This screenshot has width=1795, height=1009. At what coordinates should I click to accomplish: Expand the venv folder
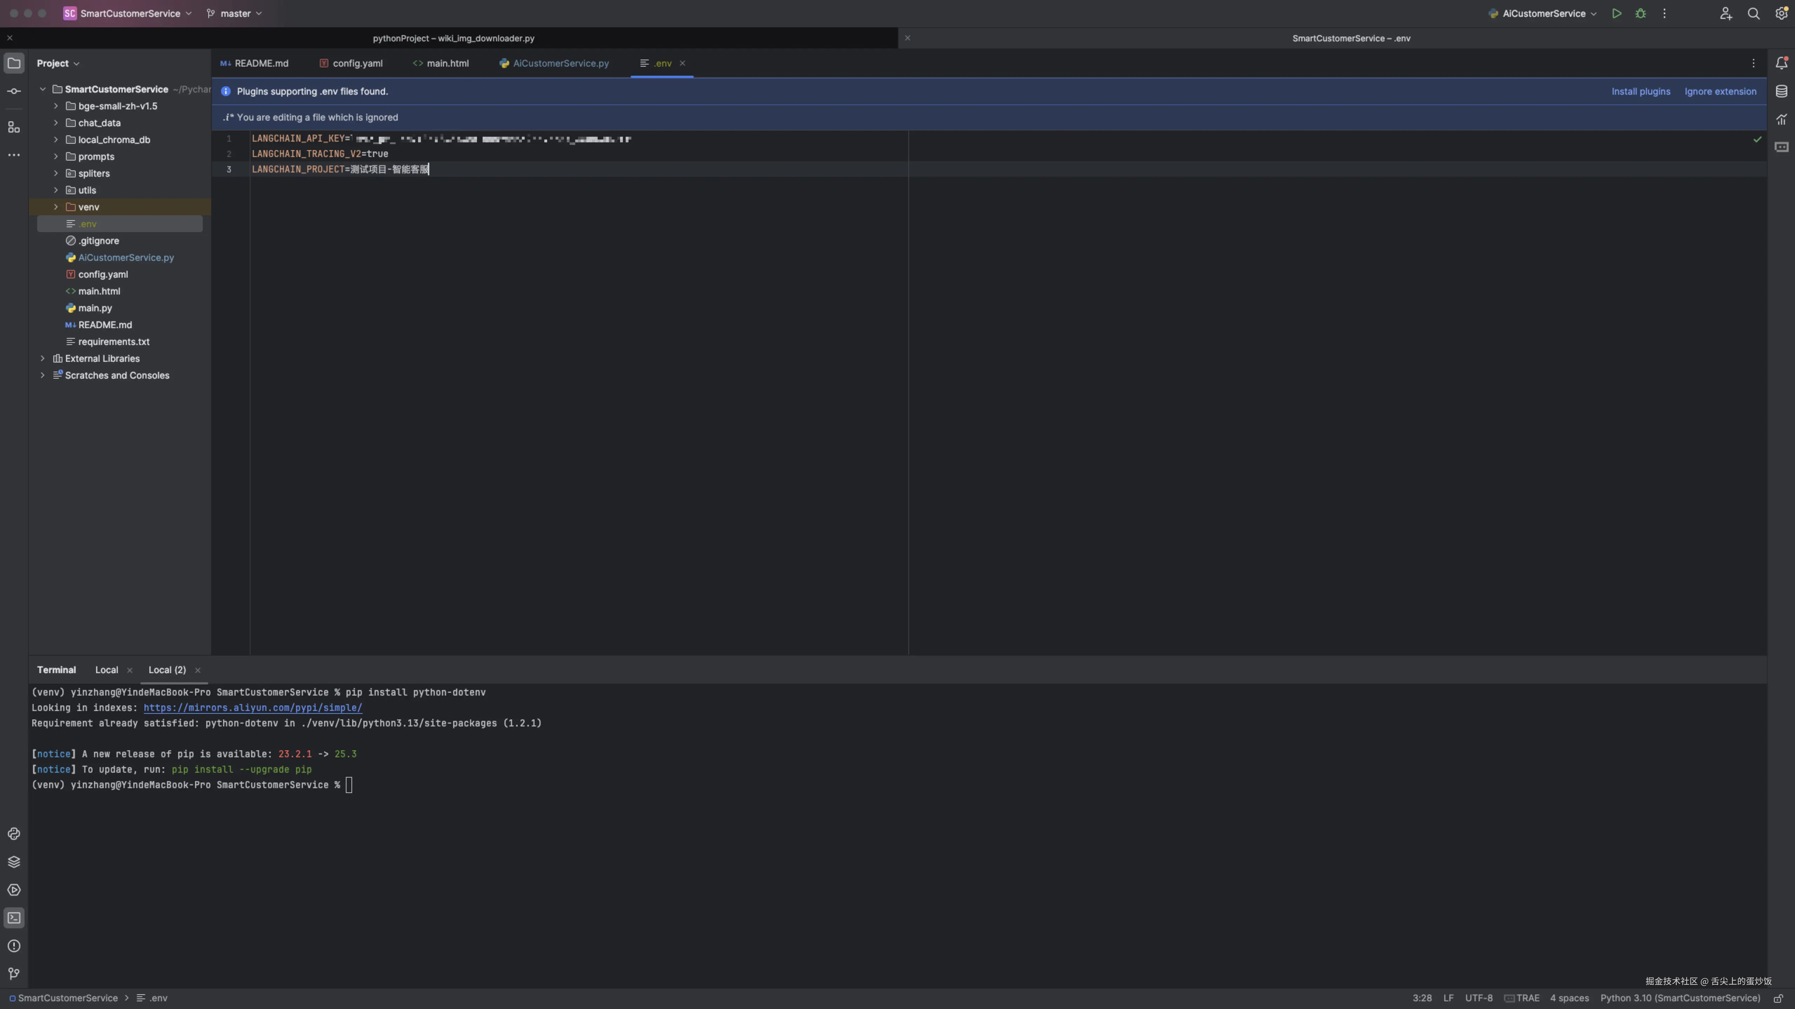click(x=56, y=207)
